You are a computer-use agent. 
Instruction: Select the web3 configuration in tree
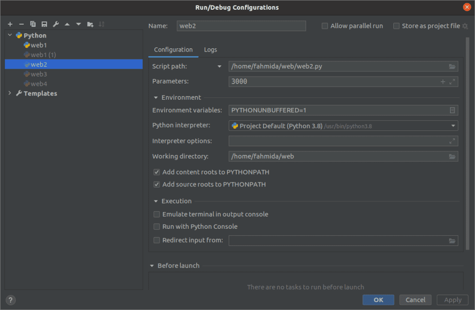(x=39, y=74)
